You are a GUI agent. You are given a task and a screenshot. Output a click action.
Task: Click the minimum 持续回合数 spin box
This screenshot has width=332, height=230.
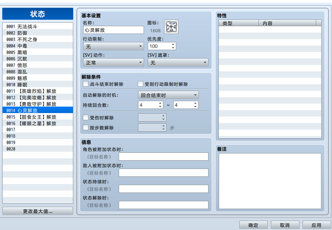[151, 105]
